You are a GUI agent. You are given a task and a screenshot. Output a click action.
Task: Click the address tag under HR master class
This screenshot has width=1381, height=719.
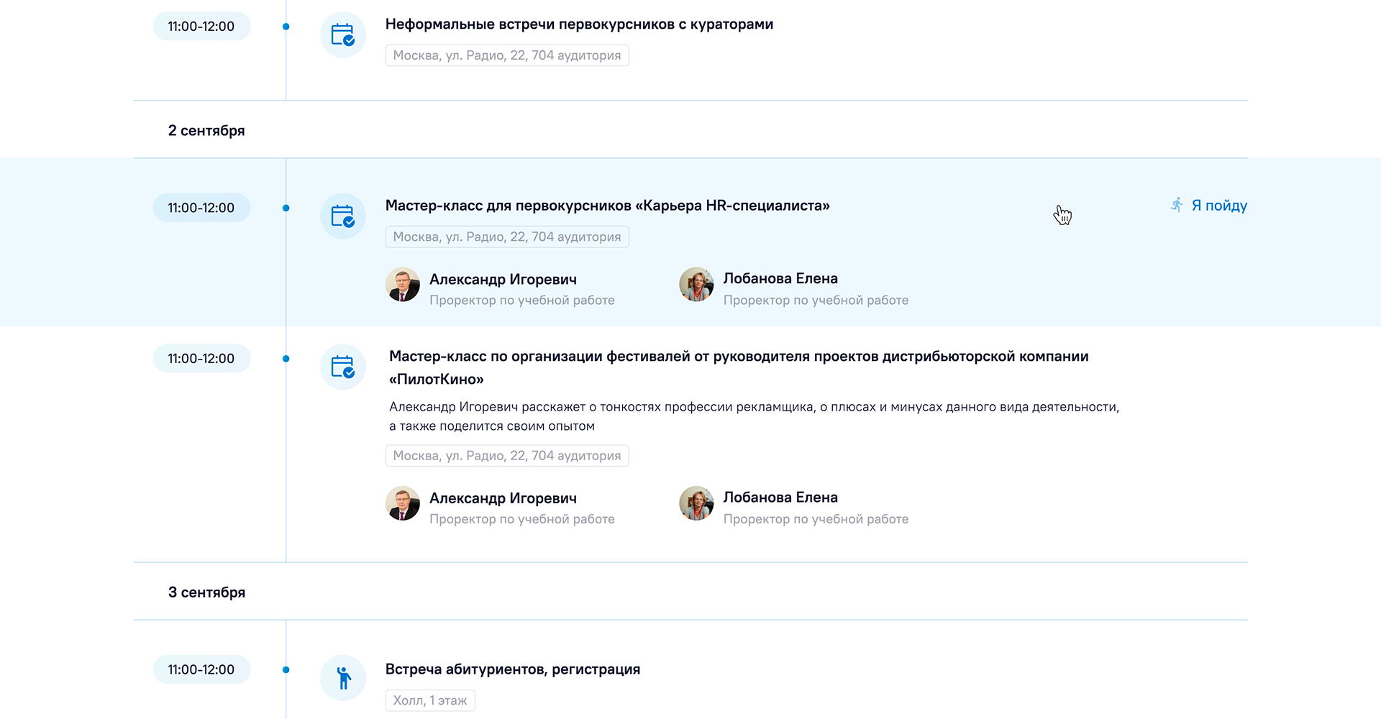[x=506, y=237]
